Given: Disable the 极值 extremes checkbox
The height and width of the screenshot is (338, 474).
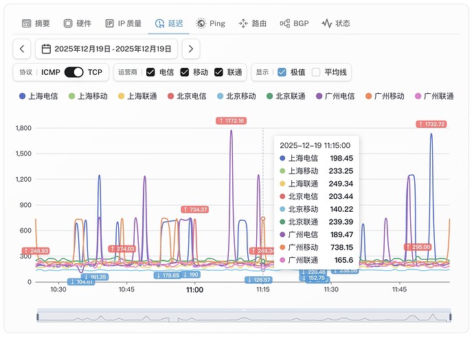Looking at the screenshot, I should tap(282, 72).
